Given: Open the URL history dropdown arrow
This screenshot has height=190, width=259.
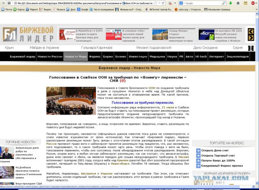Looking at the screenshot, I should pyautogui.click(x=159, y=3).
